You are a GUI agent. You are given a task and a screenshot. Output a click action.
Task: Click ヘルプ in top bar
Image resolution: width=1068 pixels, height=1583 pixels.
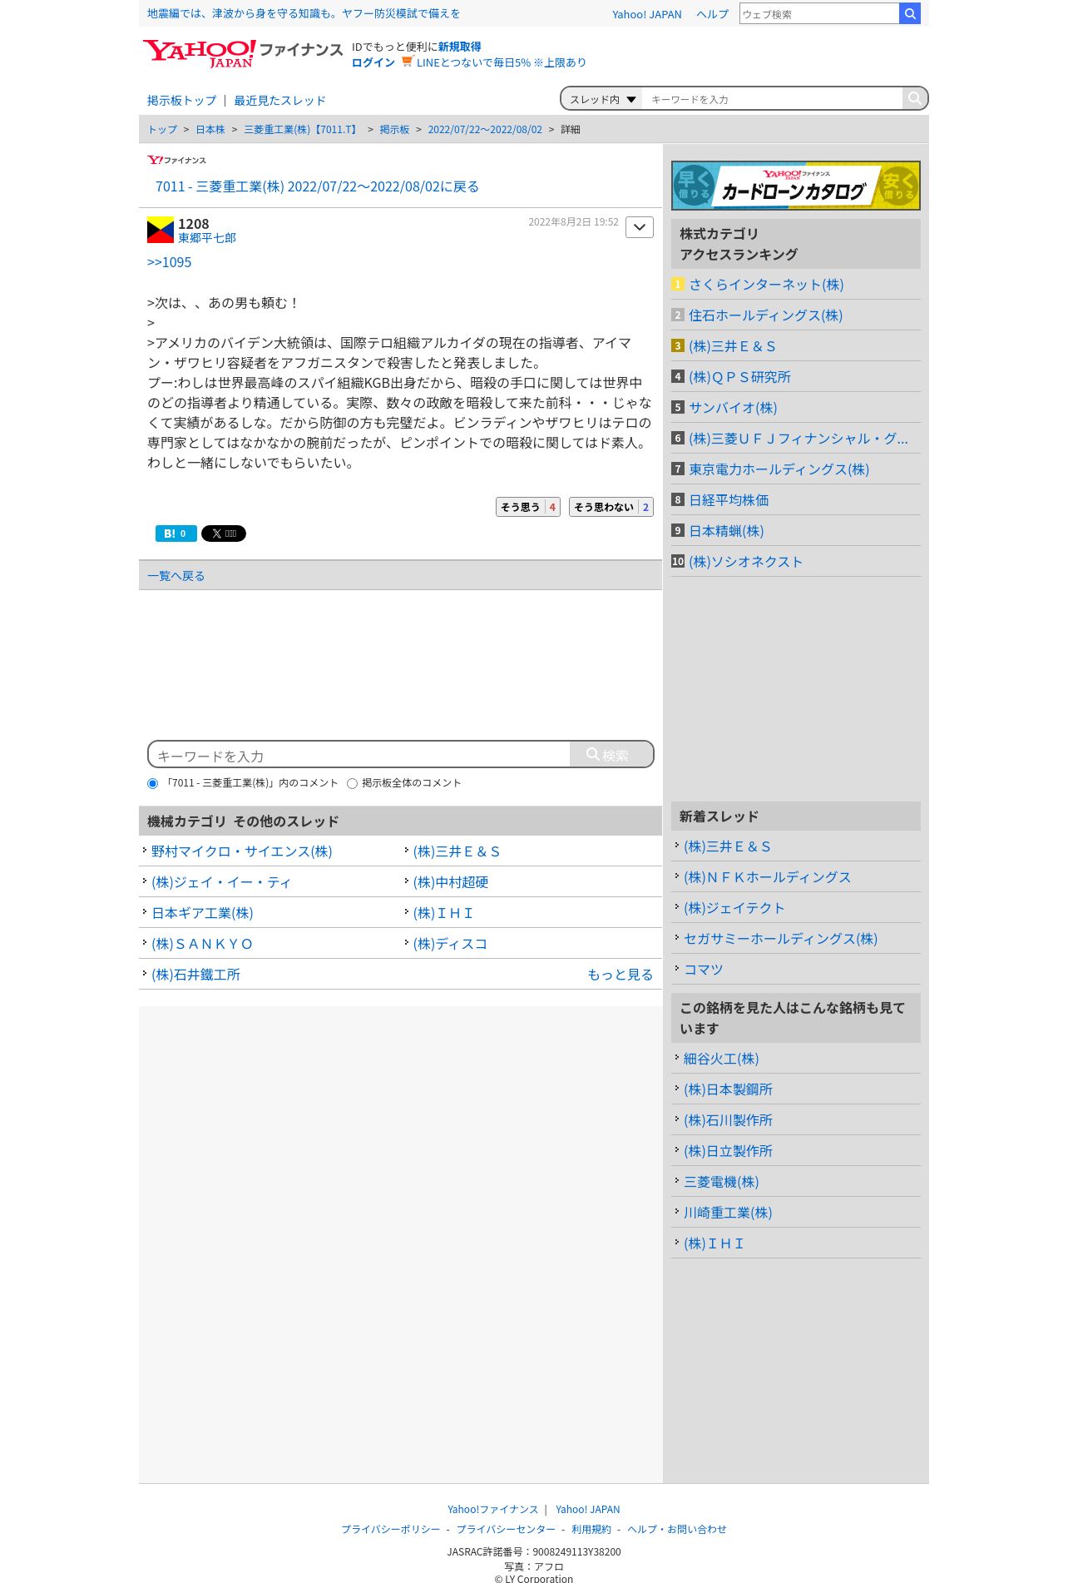click(x=712, y=14)
